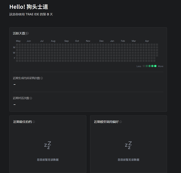Click the Apr month label
Screen dimensions: 181x173
pos(147,41)
